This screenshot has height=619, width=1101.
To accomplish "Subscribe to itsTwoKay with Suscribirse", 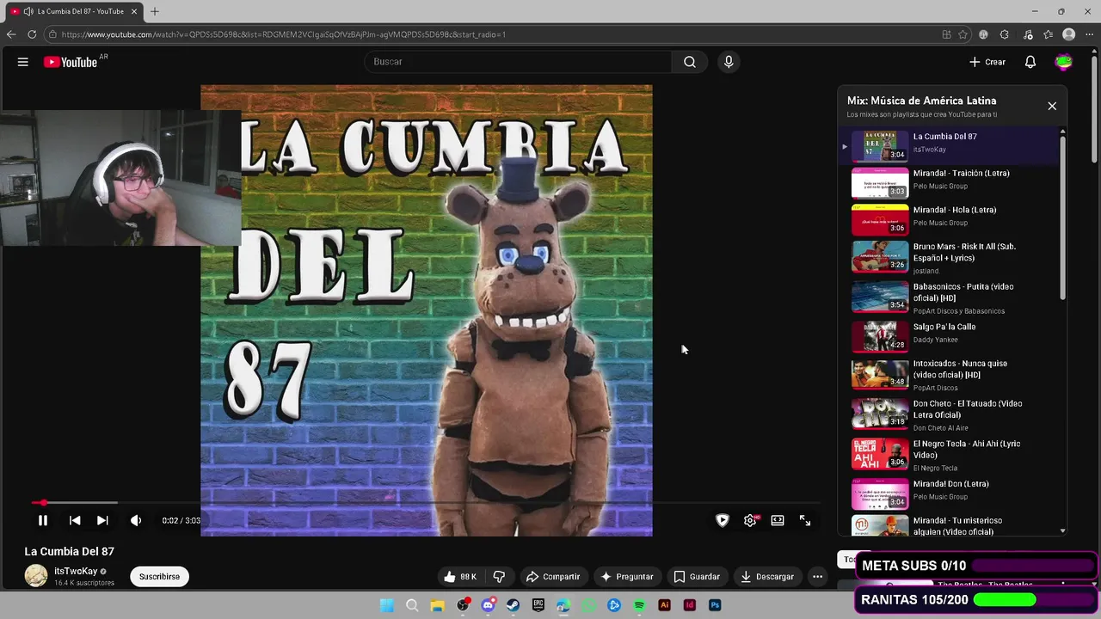I will [x=159, y=577].
